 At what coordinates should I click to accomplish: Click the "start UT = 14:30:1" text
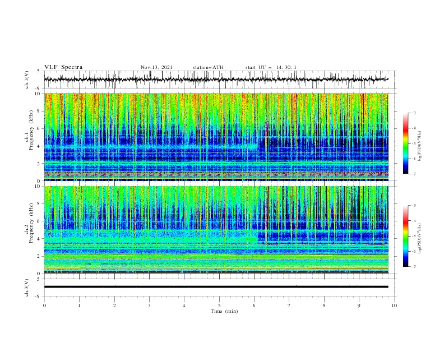tap(271, 67)
